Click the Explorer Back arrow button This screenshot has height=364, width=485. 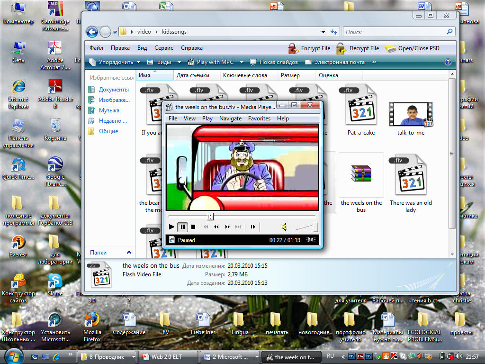coord(92,32)
